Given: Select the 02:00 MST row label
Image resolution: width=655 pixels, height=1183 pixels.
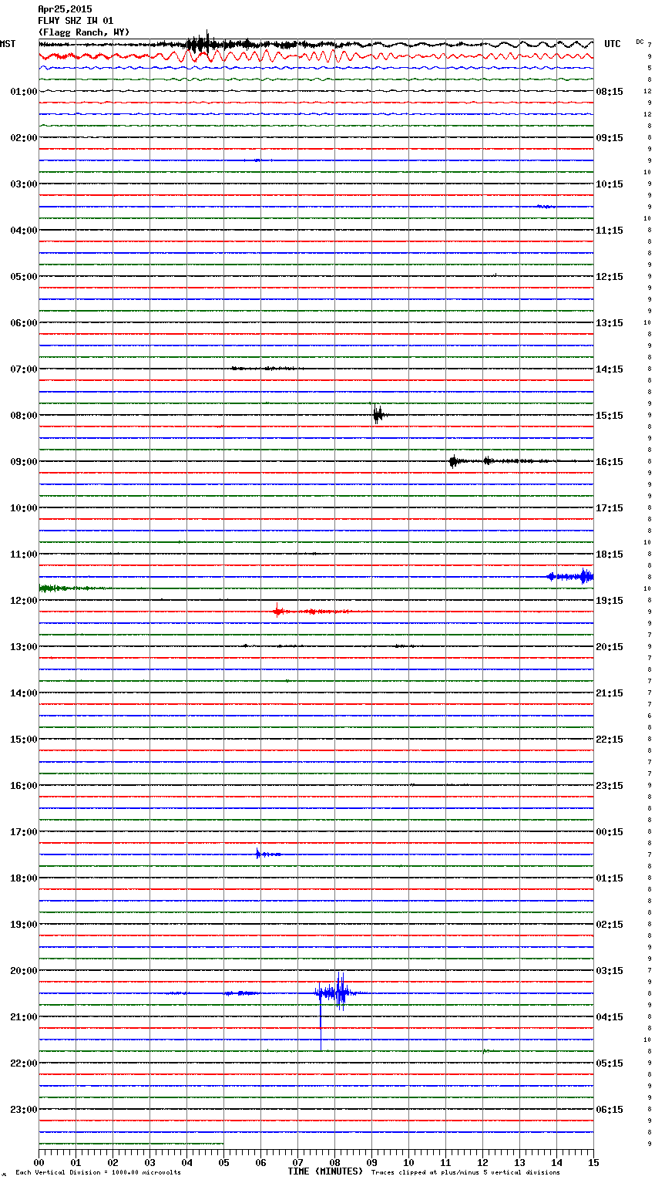Looking at the screenshot, I should (24, 138).
